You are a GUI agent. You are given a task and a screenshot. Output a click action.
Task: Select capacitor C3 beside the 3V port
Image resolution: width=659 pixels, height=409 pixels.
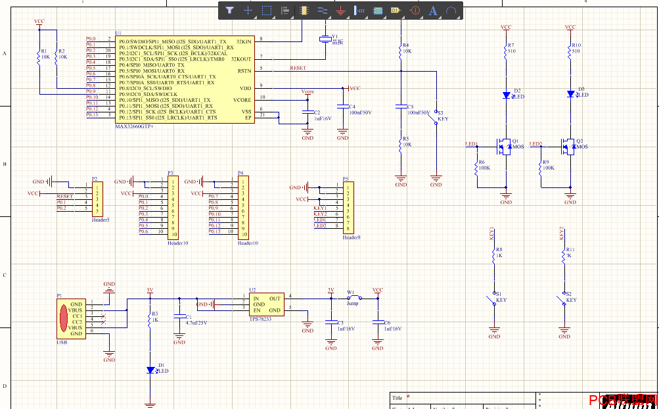pos(331,322)
